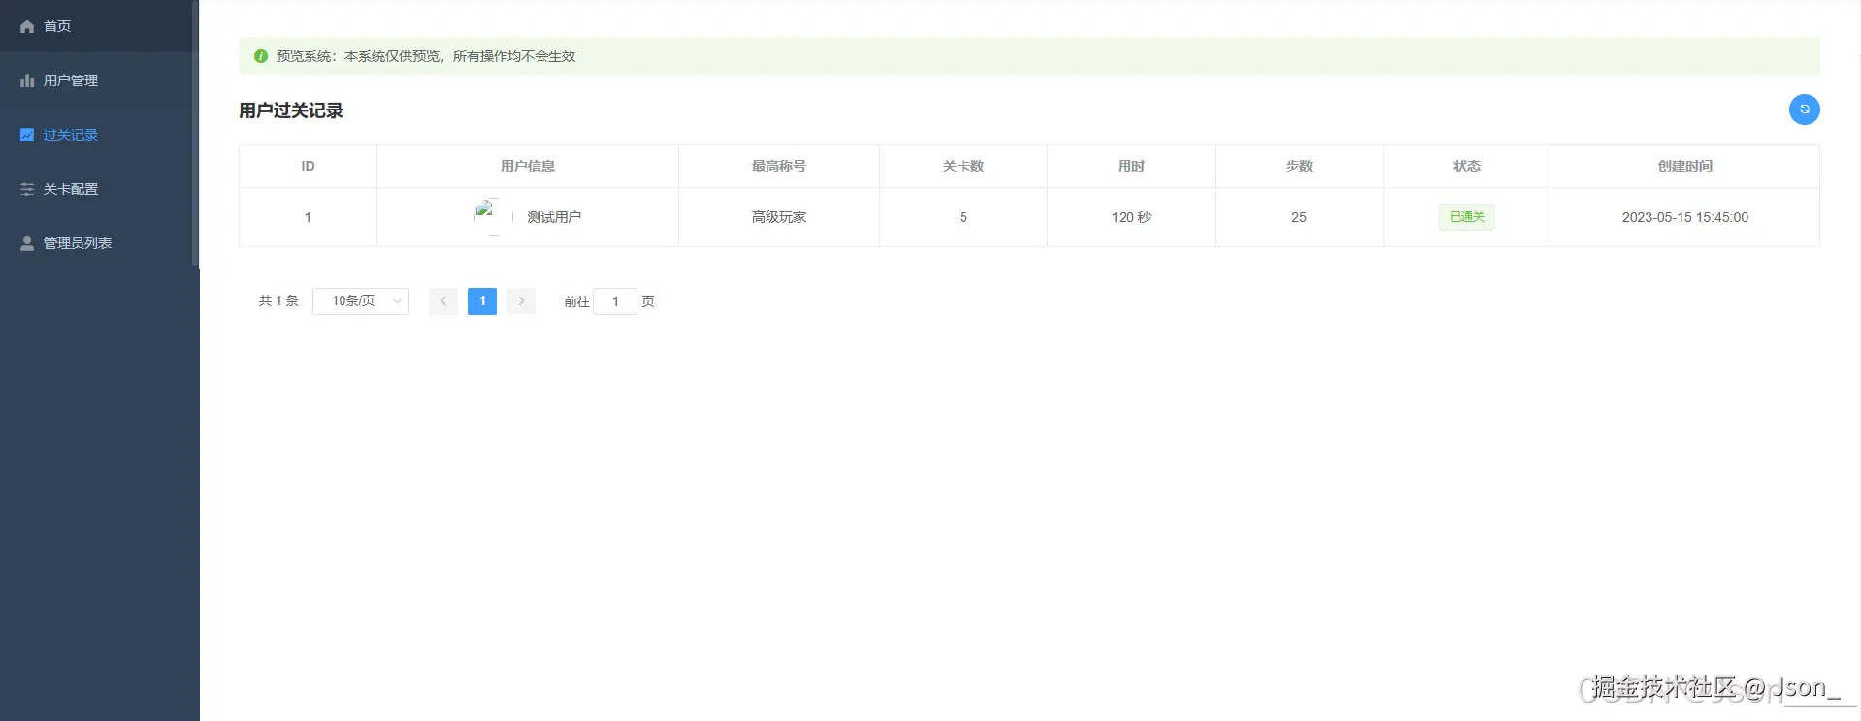The image size is (1861, 721).
Task: Click the 前往 page number input field
Action: coord(615,301)
